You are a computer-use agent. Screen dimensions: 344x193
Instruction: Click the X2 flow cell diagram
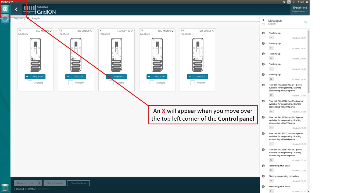coord(76,55)
